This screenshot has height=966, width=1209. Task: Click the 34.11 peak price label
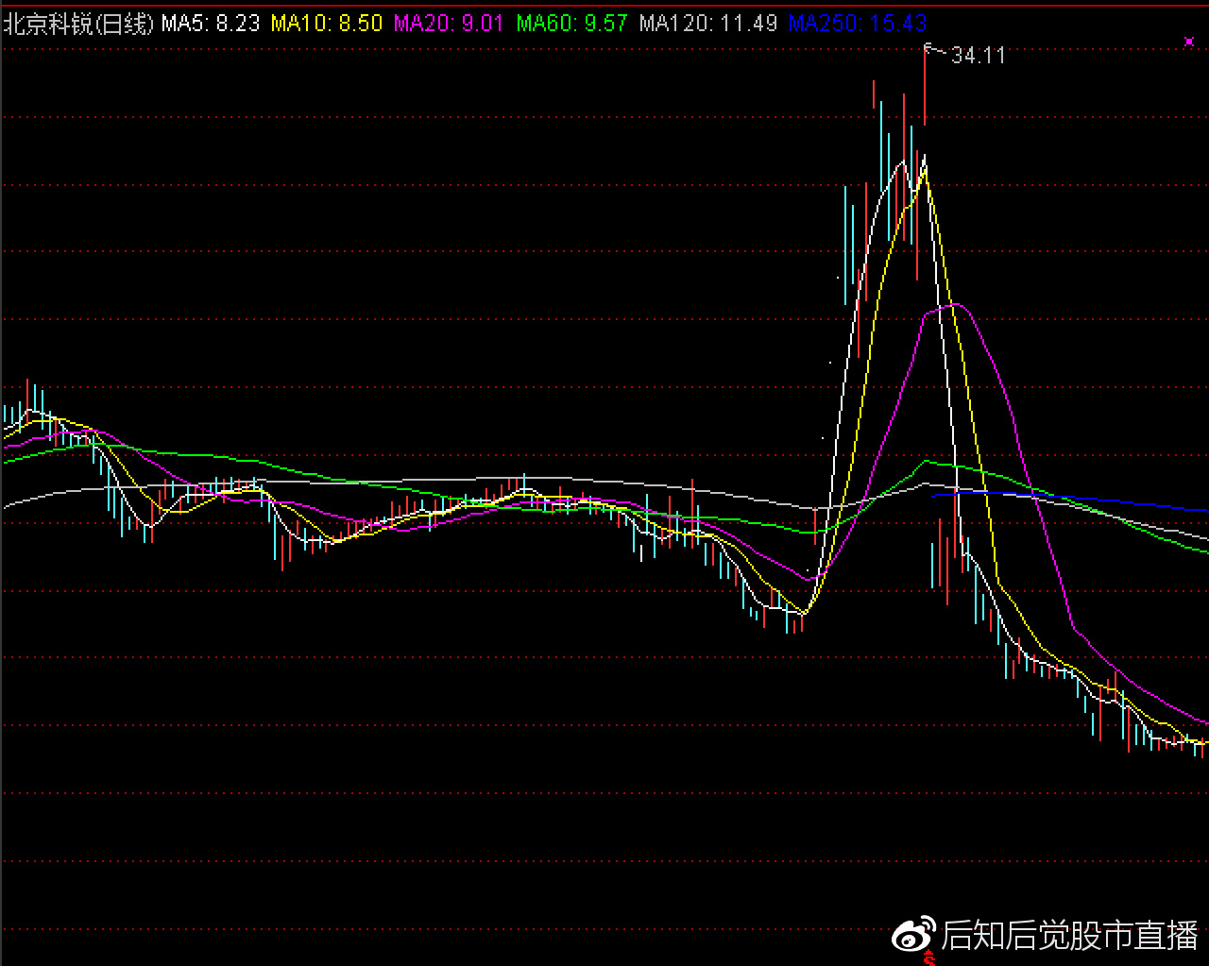pyautogui.click(x=979, y=56)
